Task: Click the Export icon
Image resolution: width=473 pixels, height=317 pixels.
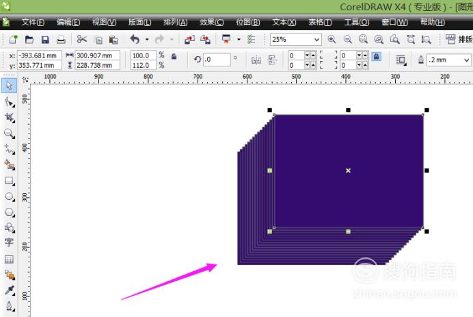Action: click(206, 40)
